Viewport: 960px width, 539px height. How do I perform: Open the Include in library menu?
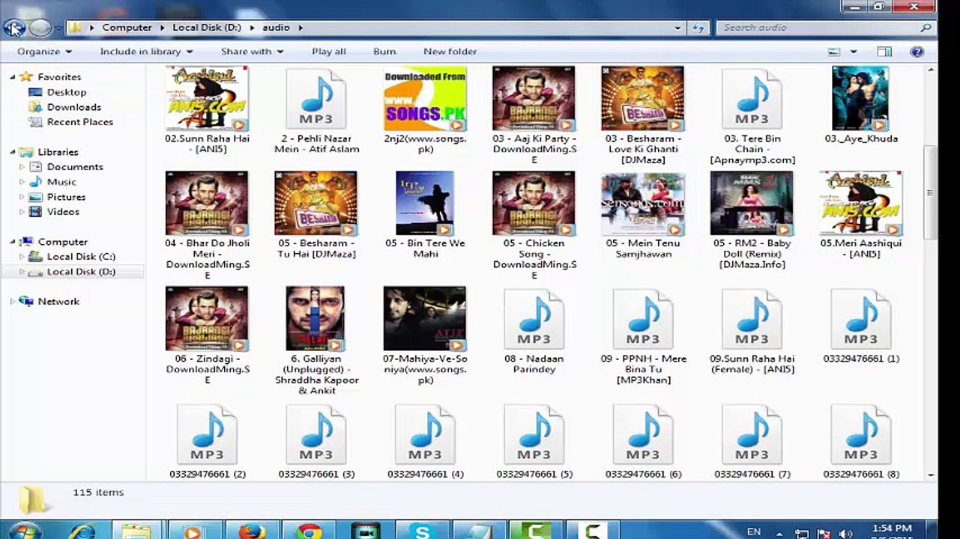tap(147, 52)
